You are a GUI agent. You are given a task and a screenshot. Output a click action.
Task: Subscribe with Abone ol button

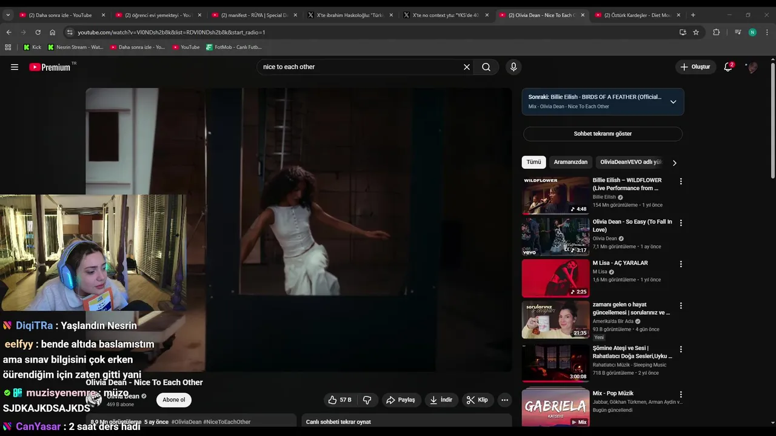click(x=174, y=400)
